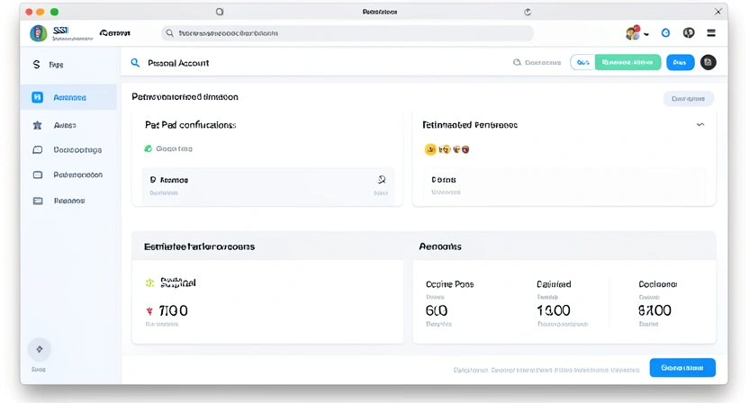Open the sidebar item with the outlined rectangle icon
The image size is (749, 403).
[x=68, y=175]
